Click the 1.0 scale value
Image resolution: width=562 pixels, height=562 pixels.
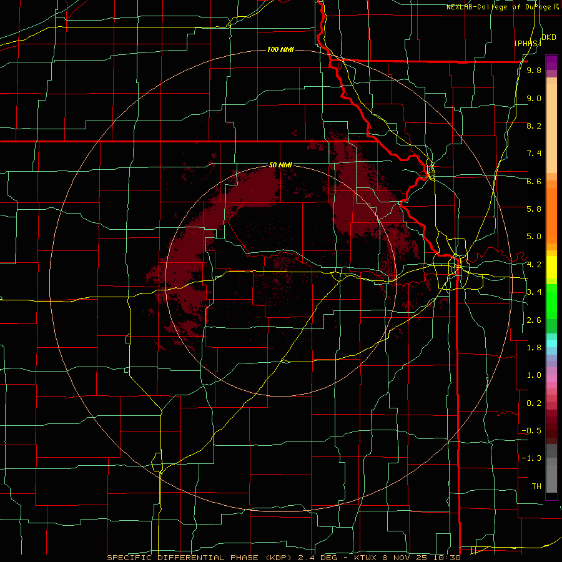point(534,375)
